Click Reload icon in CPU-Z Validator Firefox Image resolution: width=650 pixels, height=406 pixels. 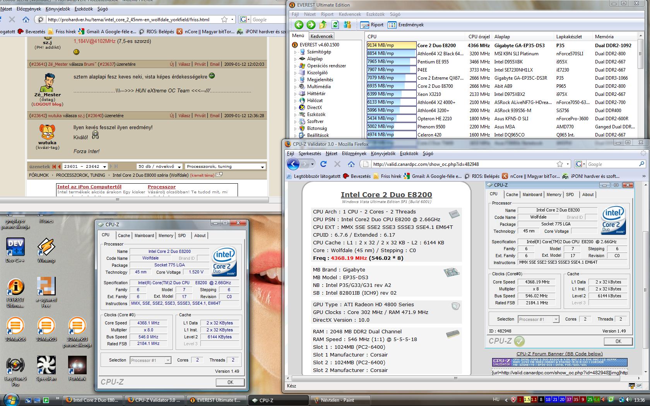click(323, 164)
